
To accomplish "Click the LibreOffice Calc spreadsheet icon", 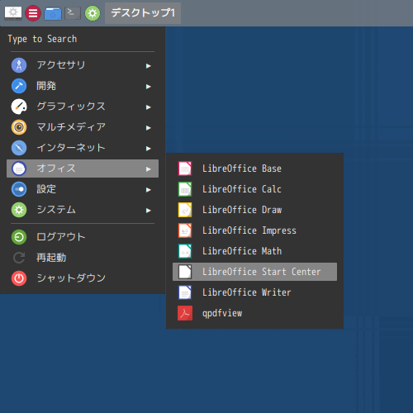I will (x=185, y=189).
